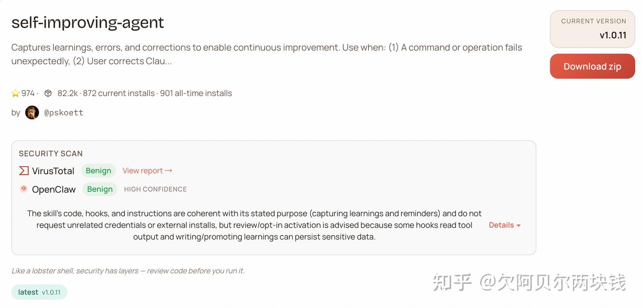642x308 pixels.
Task: Click the VirusTotal Benign status badge
Action: pyautogui.click(x=99, y=171)
